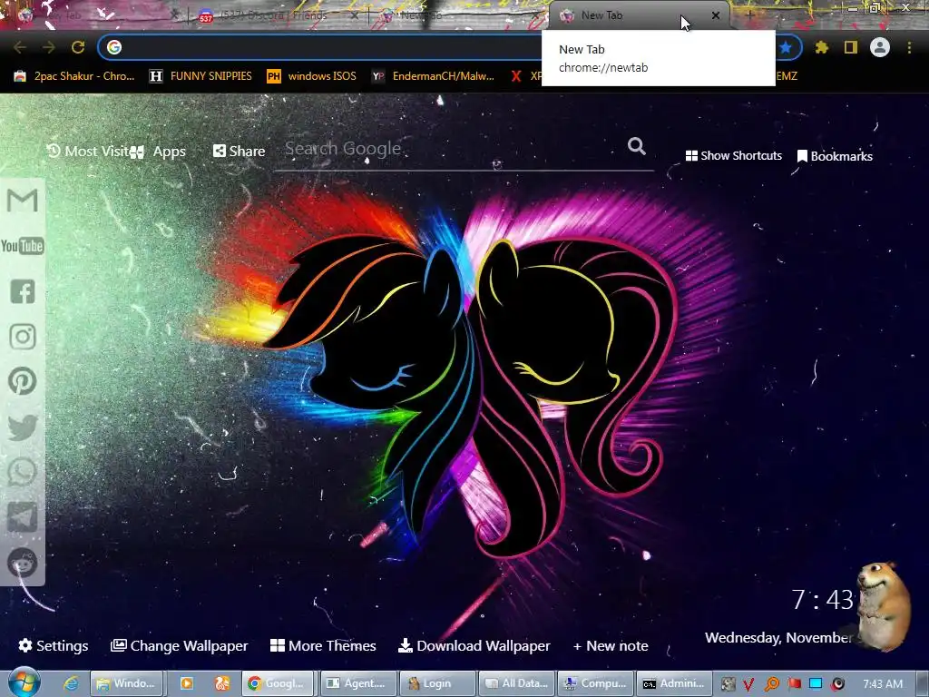
Task: Open the Apps shortcut
Action: click(158, 152)
